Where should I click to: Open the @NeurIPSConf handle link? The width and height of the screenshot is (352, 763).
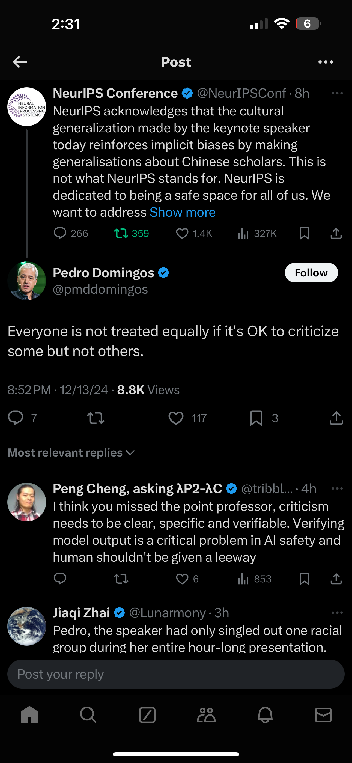(x=241, y=93)
